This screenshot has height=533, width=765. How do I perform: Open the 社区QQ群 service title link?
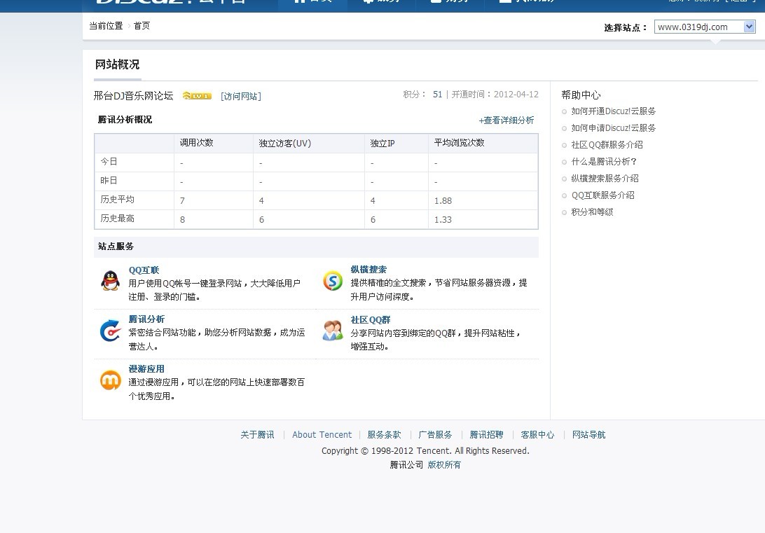(x=371, y=320)
